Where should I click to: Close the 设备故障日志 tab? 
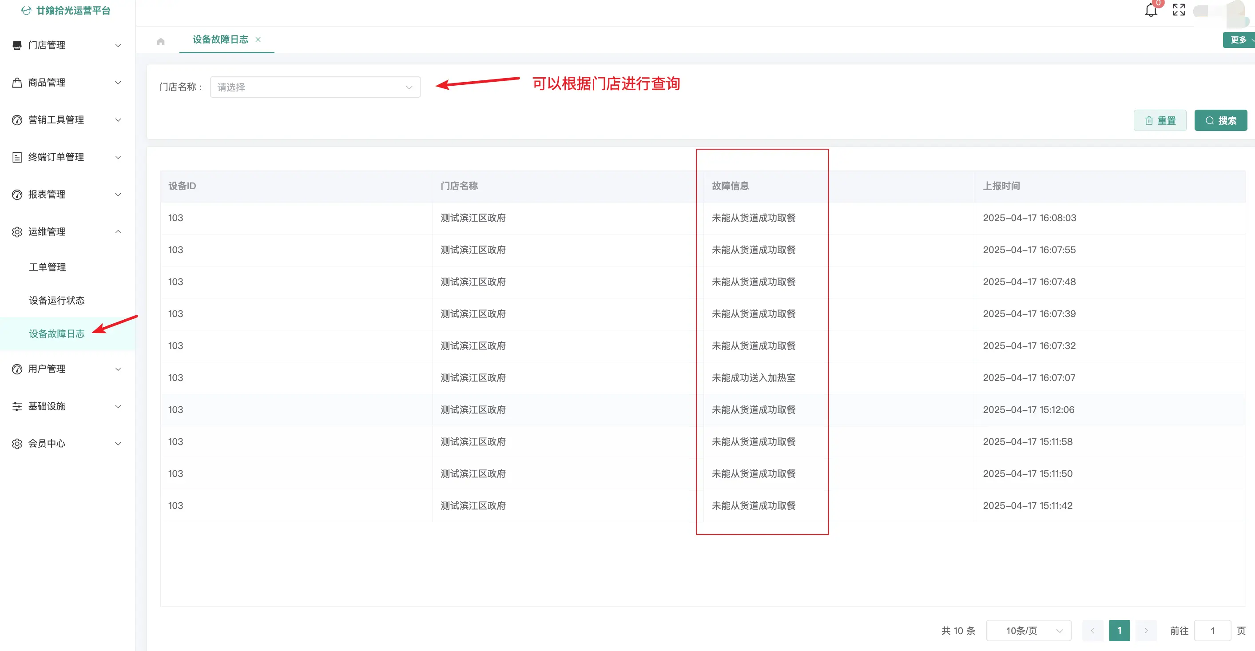258,40
